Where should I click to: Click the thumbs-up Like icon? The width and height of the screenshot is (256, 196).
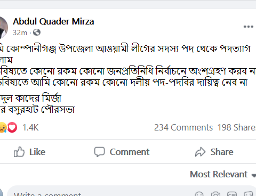coord(19,152)
